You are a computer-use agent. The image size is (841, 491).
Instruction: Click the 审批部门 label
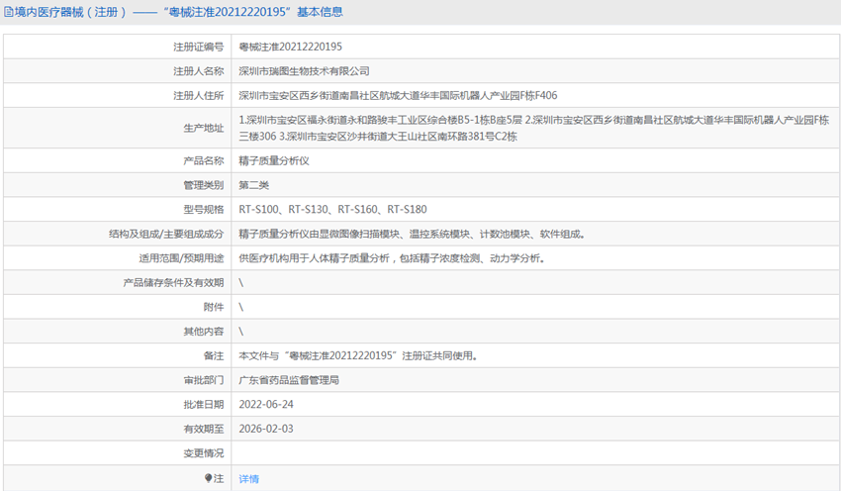click(203, 380)
